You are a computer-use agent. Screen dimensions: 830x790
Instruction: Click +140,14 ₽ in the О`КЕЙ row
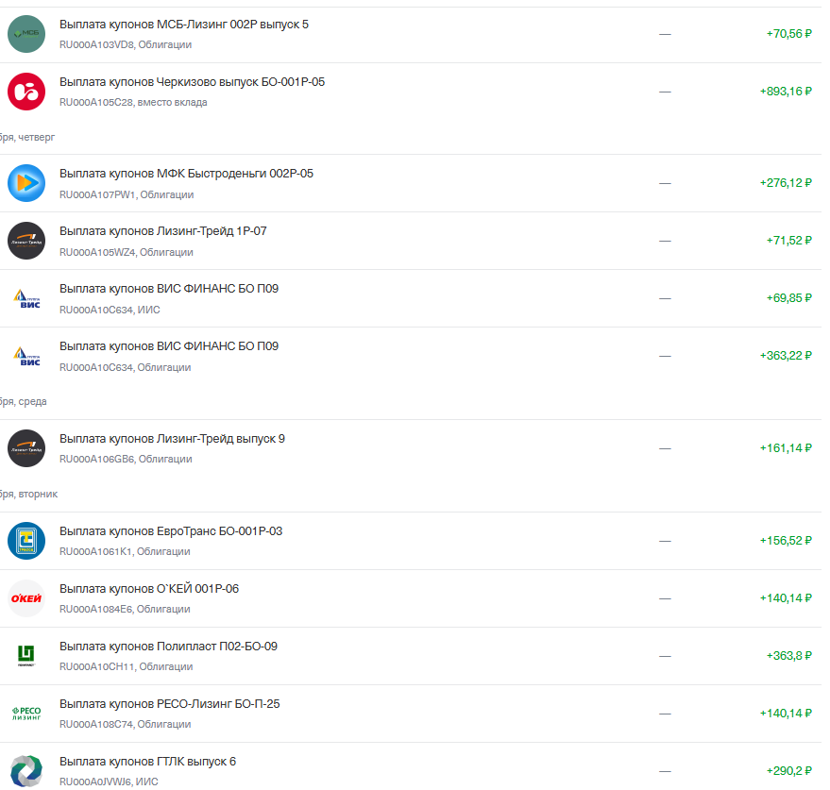point(786,598)
